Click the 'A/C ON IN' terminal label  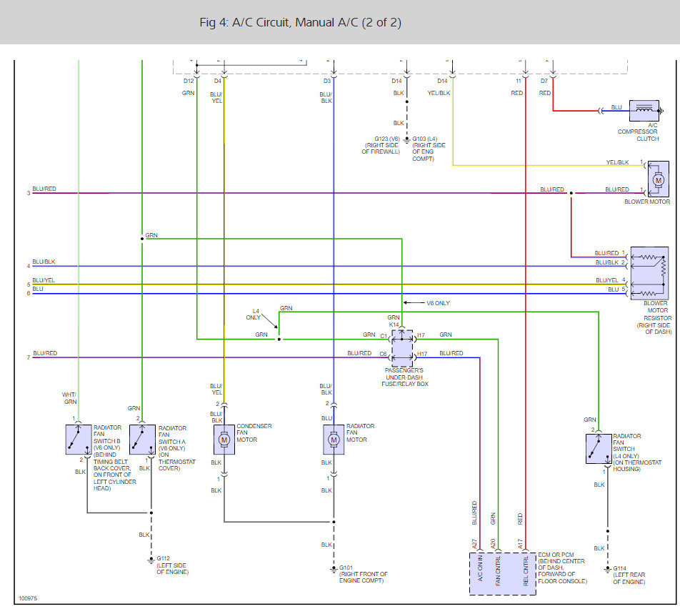(480, 568)
